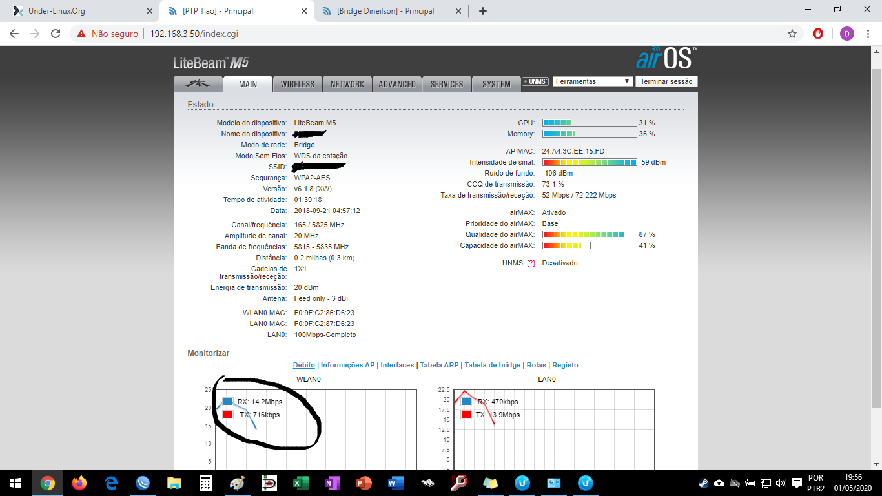Screen dimensions: 882x496
Task: Click the Capacidade do airMAX bar
Action: point(590,245)
